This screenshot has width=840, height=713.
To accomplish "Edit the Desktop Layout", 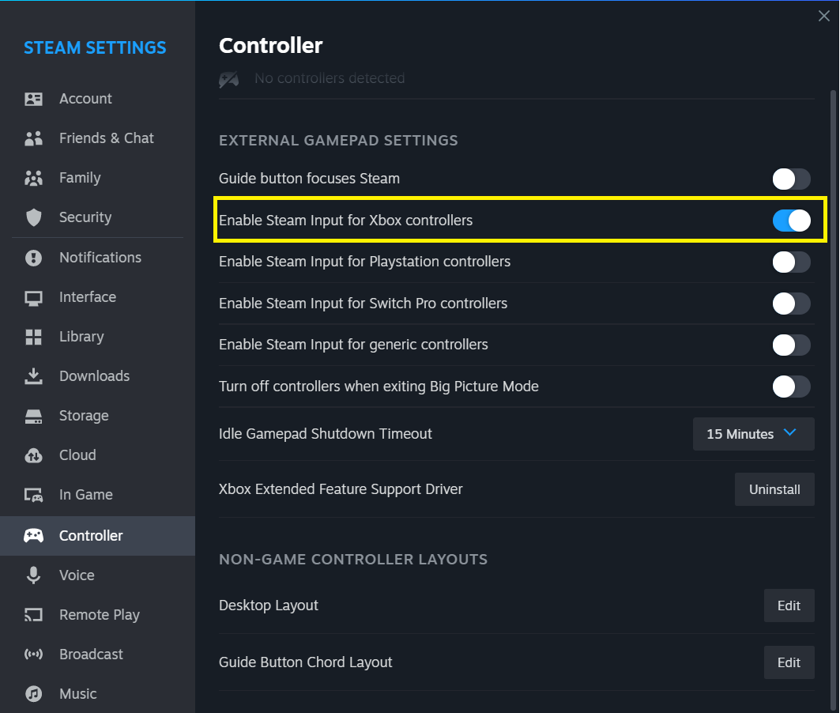I will [x=789, y=605].
